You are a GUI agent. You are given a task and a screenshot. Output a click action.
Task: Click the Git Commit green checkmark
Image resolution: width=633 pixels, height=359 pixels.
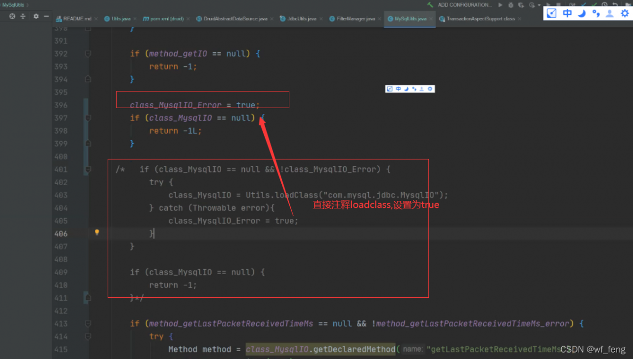(594, 4)
